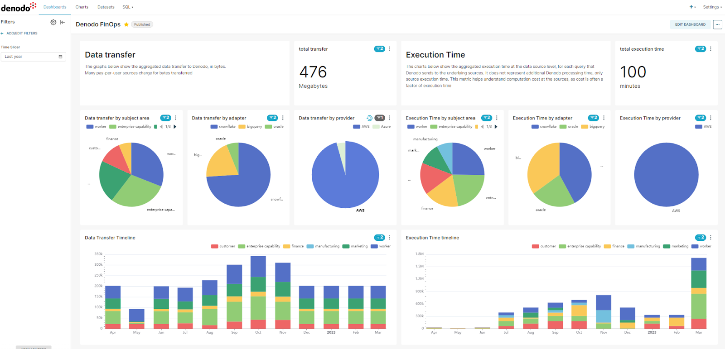Click the Execution Time by provider pie
The width and height of the screenshot is (725, 349).
(x=666, y=175)
